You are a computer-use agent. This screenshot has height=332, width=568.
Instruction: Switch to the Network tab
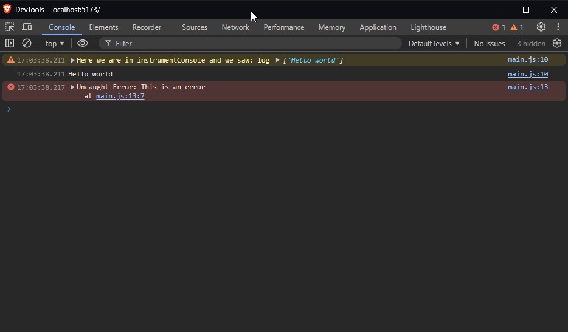pyautogui.click(x=235, y=27)
